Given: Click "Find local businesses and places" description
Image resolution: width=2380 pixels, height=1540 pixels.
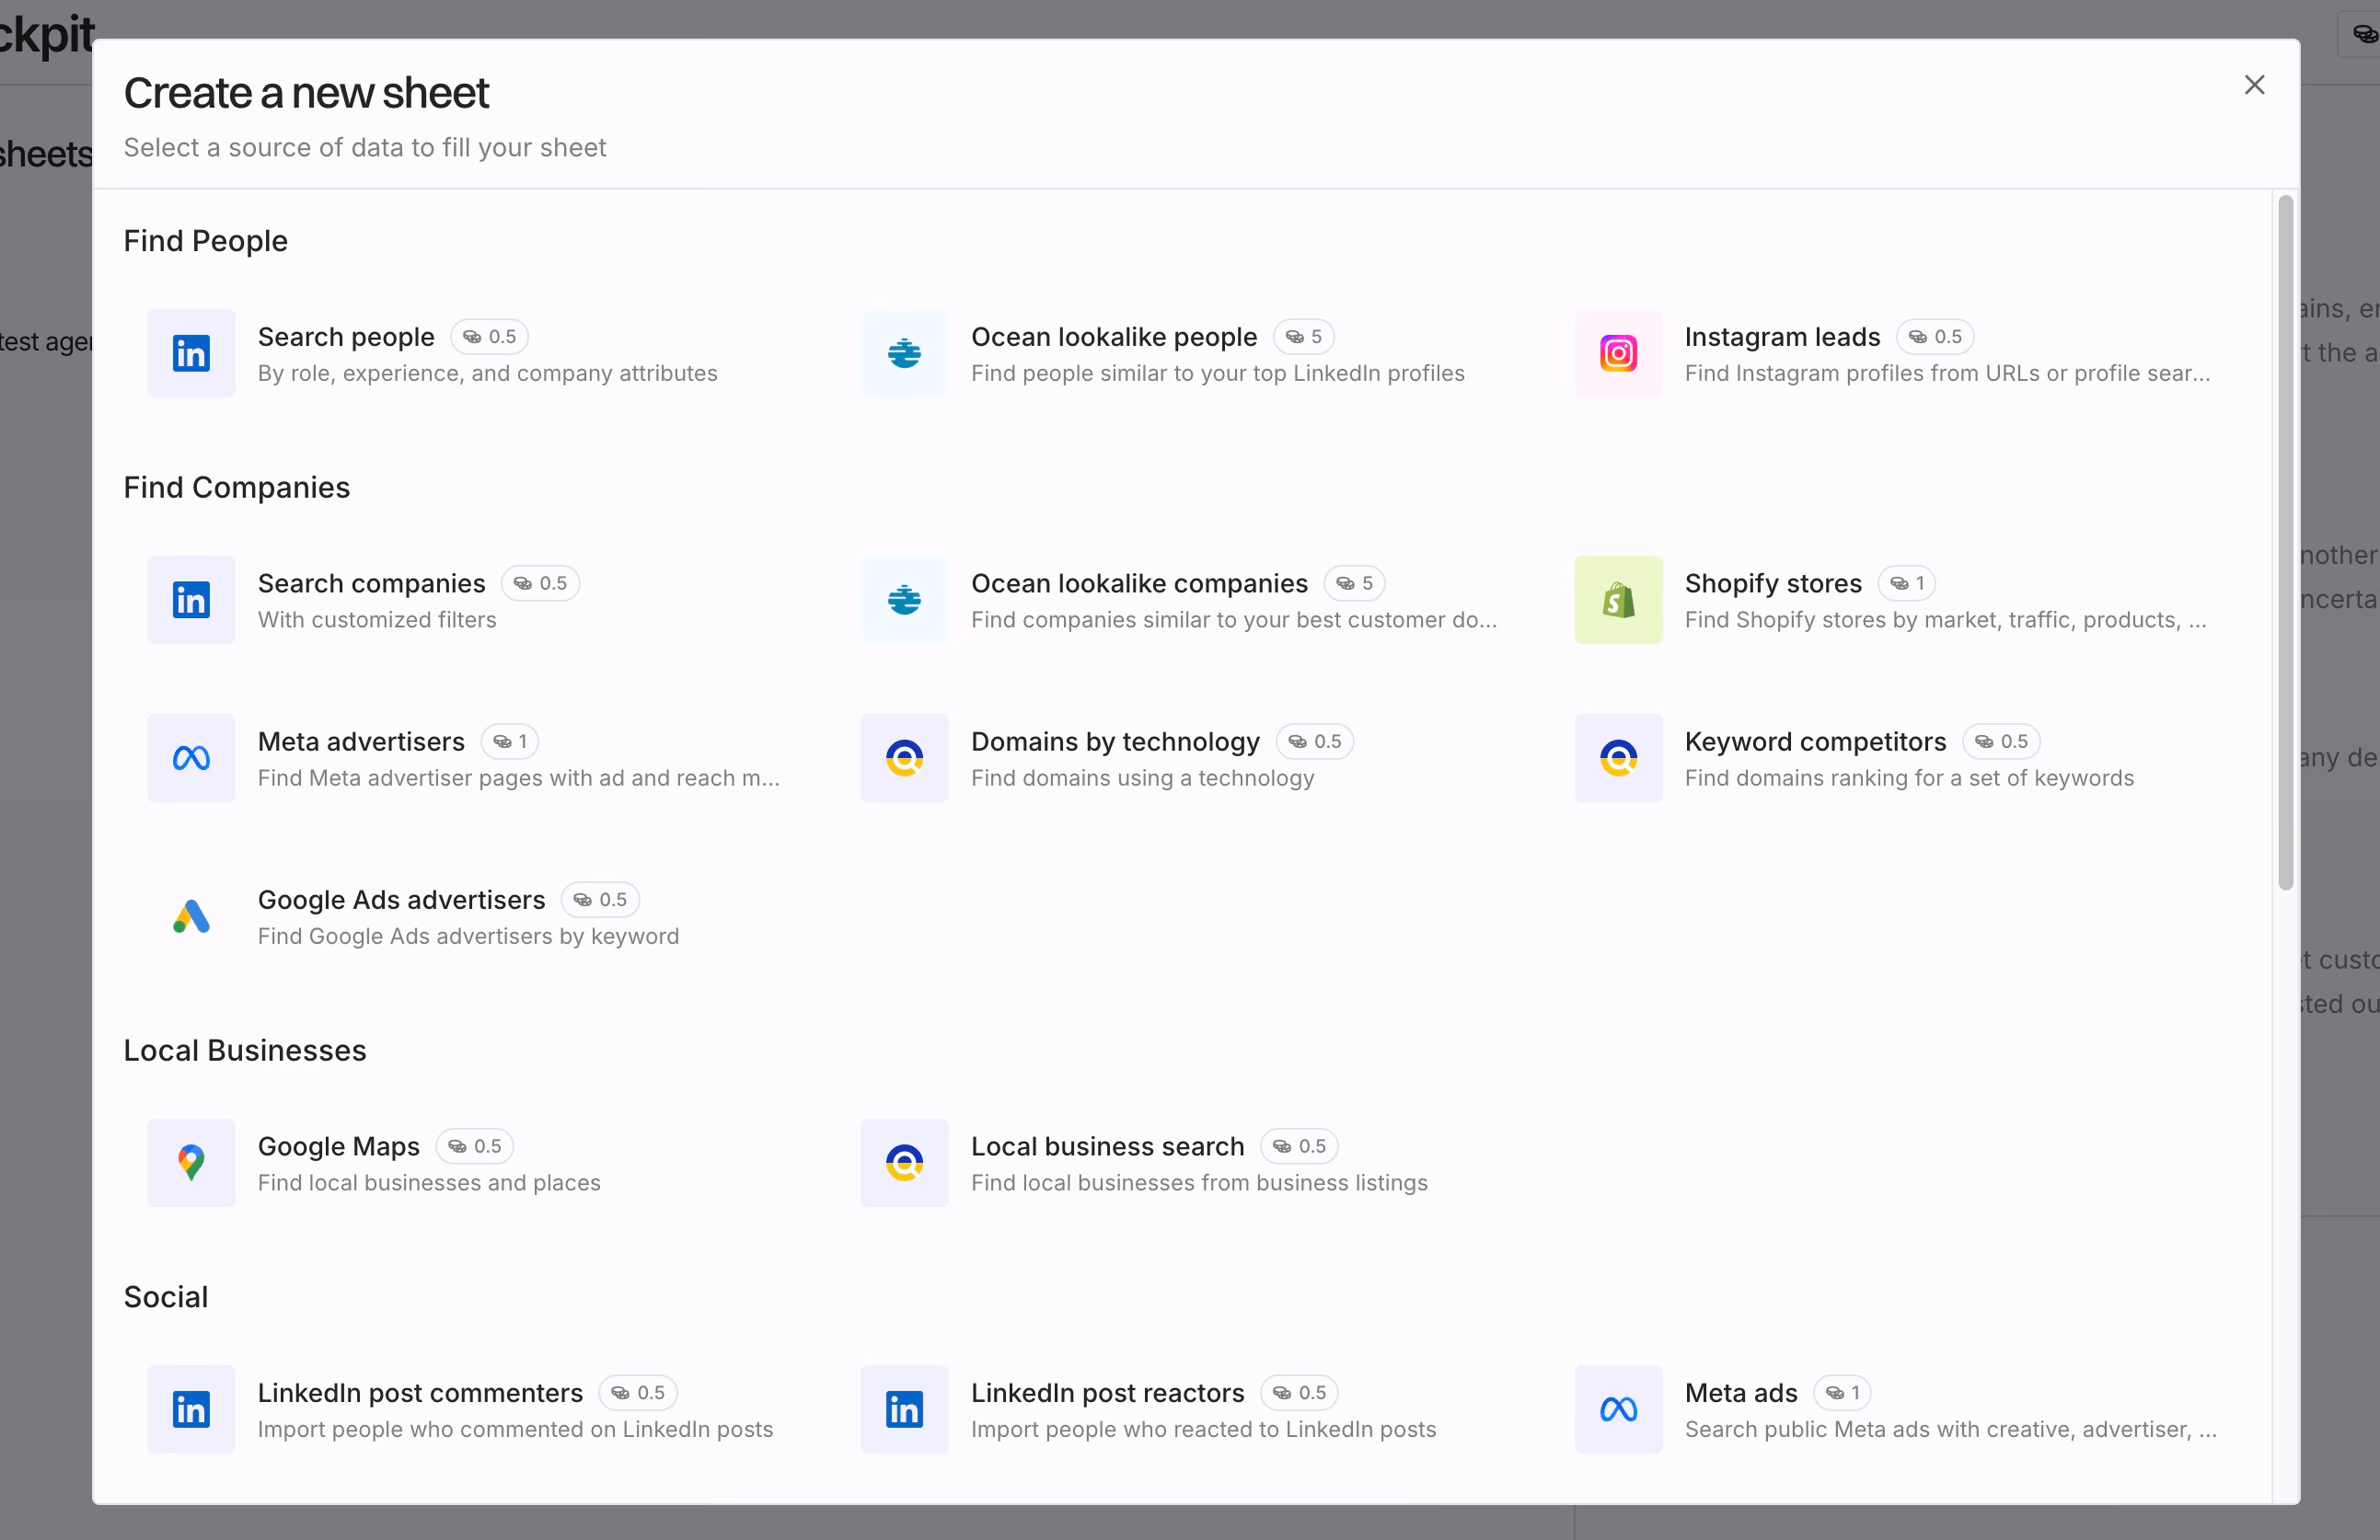Looking at the screenshot, I should click(x=429, y=1183).
